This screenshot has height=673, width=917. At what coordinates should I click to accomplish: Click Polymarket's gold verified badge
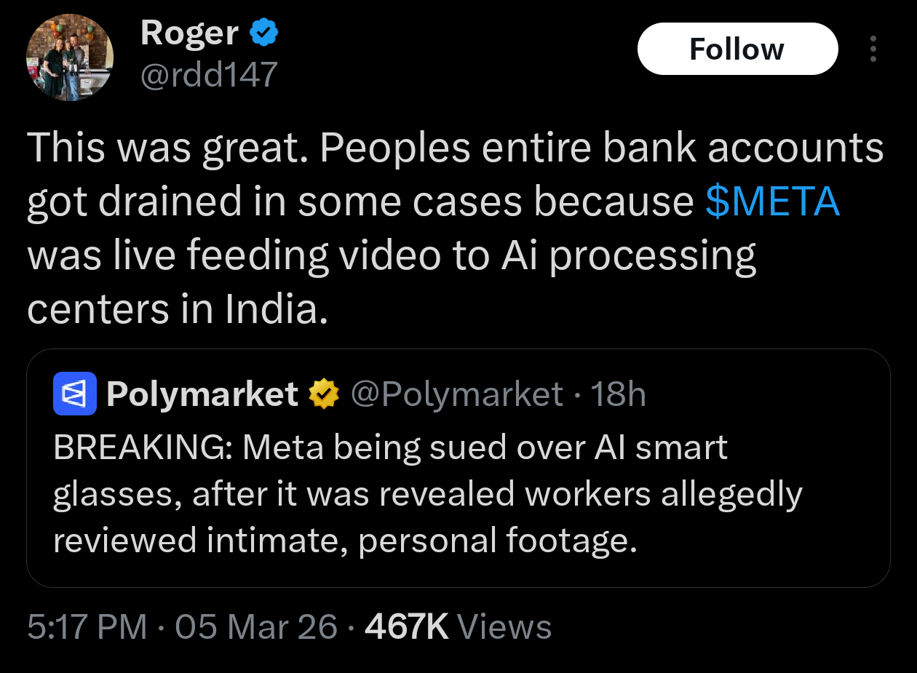324,394
